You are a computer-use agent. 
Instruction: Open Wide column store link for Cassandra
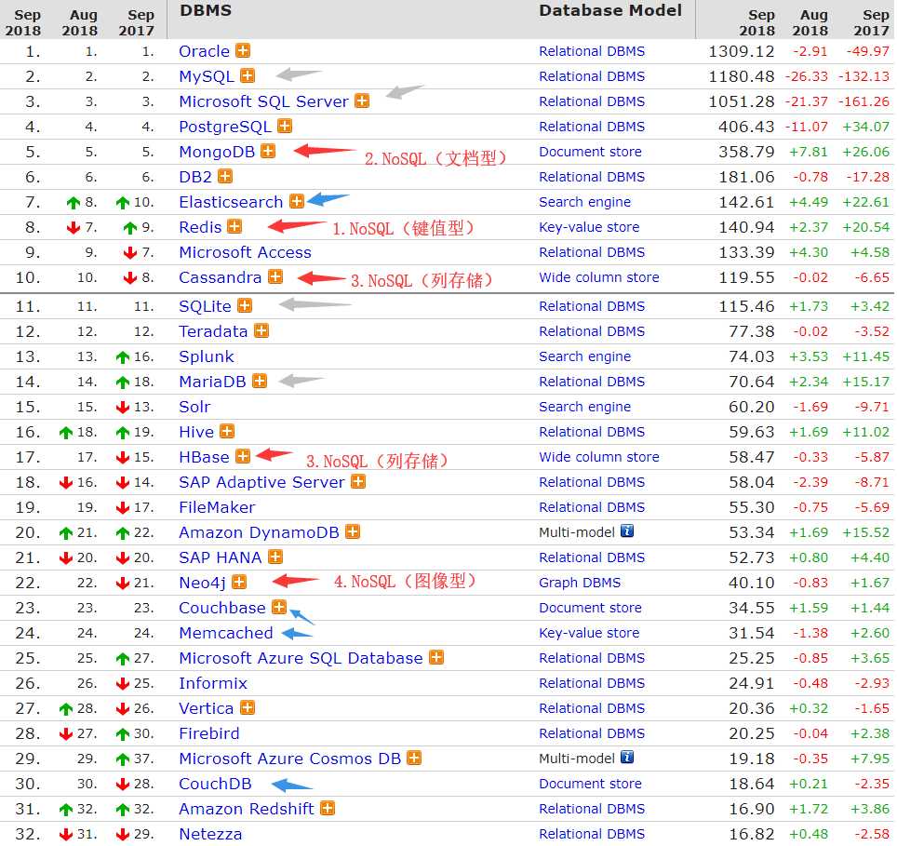tap(599, 277)
